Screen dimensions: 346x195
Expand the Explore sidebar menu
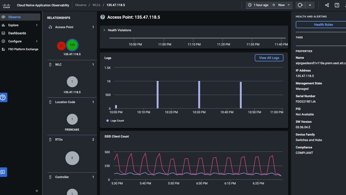click(x=14, y=25)
